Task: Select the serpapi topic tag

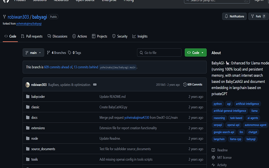Action: [218, 125]
